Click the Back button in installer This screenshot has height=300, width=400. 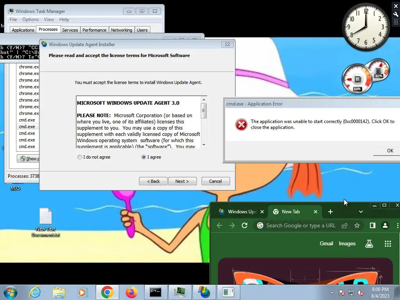153,181
